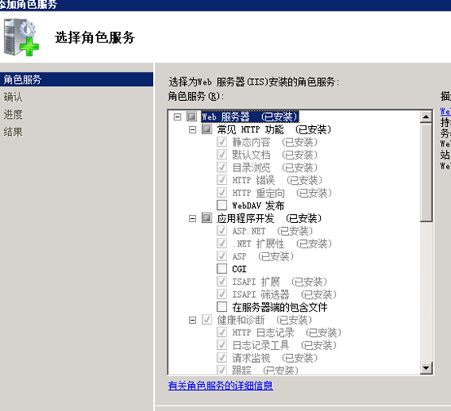Select the 角色服务 wizard step

click(77, 80)
